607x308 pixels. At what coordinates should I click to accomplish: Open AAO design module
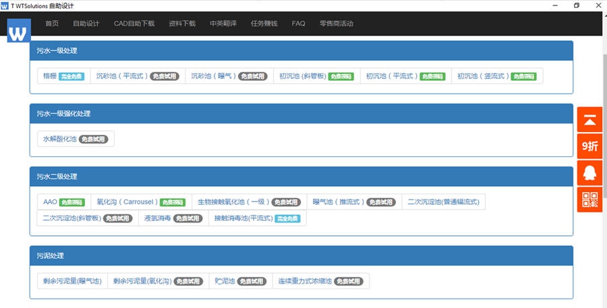pos(64,202)
